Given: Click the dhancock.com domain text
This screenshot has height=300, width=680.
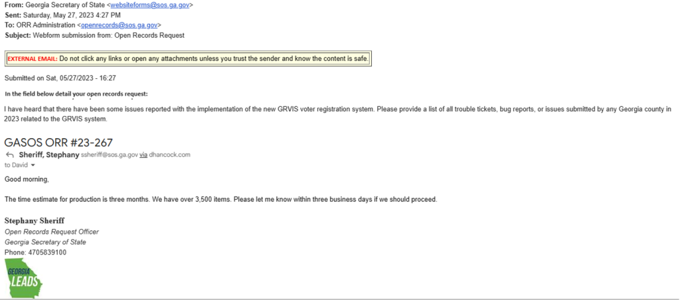Looking at the screenshot, I should point(169,155).
